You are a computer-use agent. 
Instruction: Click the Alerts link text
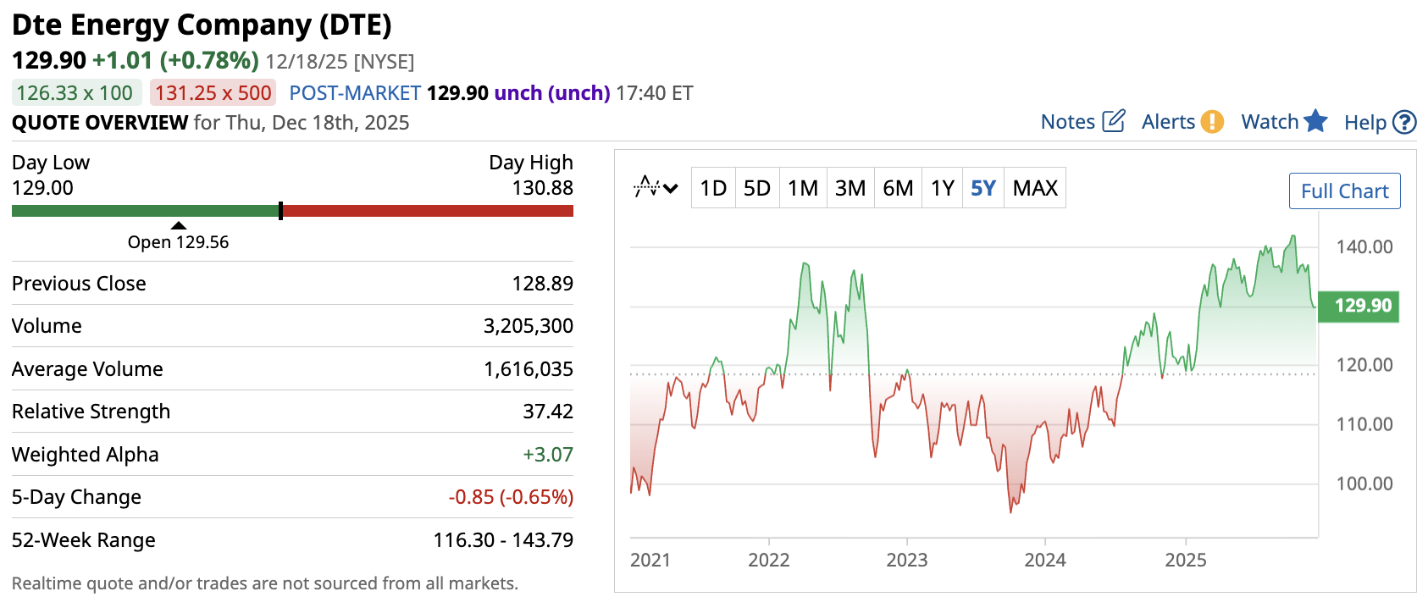pos(1168,122)
